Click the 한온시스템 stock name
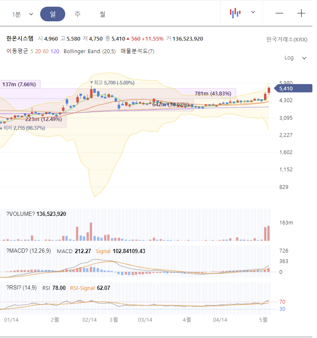Image resolution: width=317 pixels, height=338 pixels. pos(20,38)
